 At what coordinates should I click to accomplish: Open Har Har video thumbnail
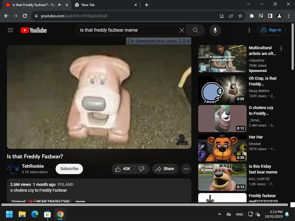click(222, 148)
